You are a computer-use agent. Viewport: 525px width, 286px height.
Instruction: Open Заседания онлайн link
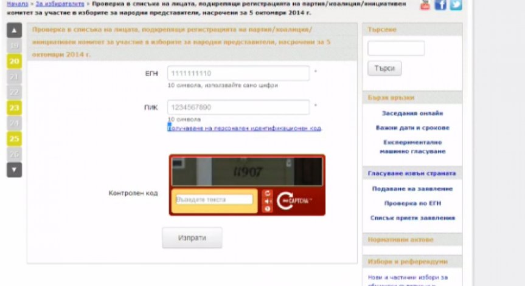coord(412,114)
